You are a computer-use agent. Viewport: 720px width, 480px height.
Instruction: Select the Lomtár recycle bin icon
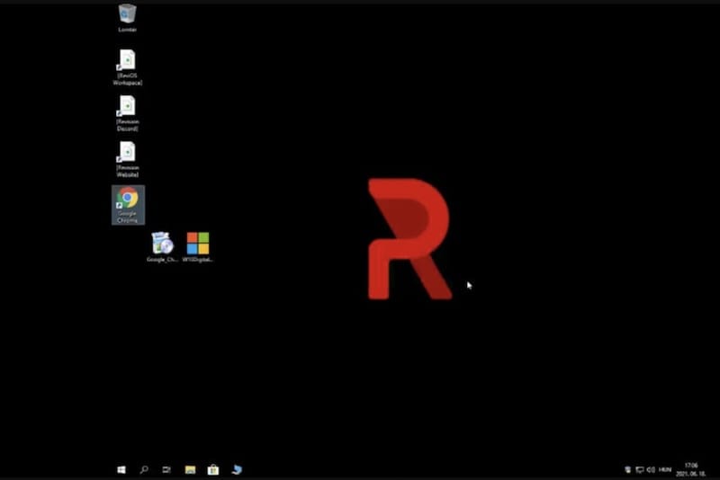click(127, 17)
